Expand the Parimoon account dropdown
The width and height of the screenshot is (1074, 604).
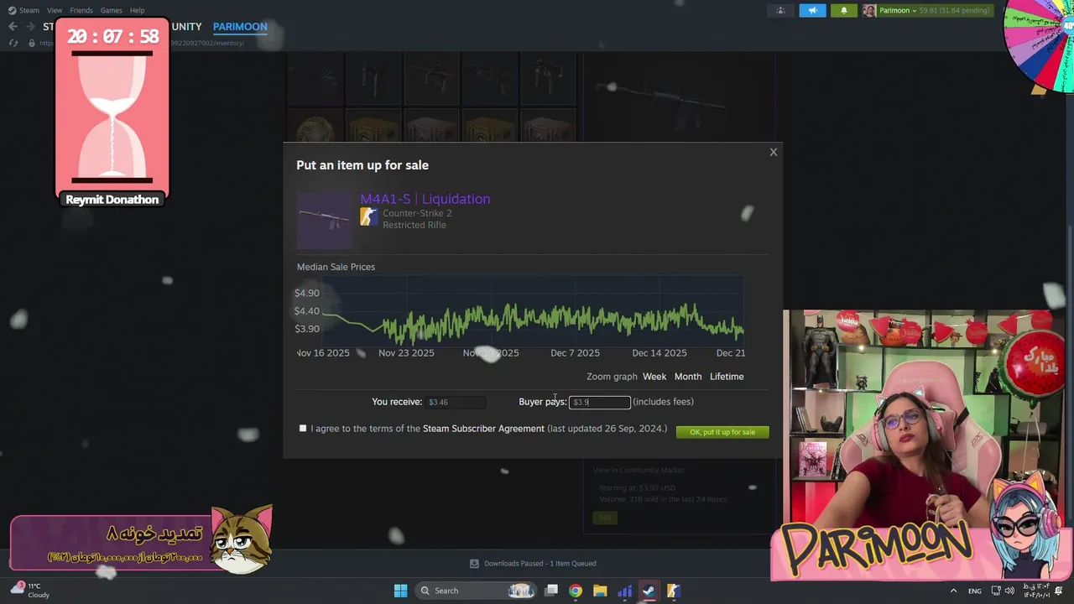pyautogui.click(x=898, y=10)
